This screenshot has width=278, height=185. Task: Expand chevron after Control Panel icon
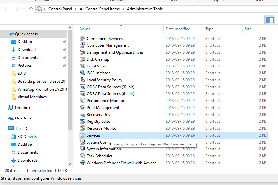(x=44, y=9)
